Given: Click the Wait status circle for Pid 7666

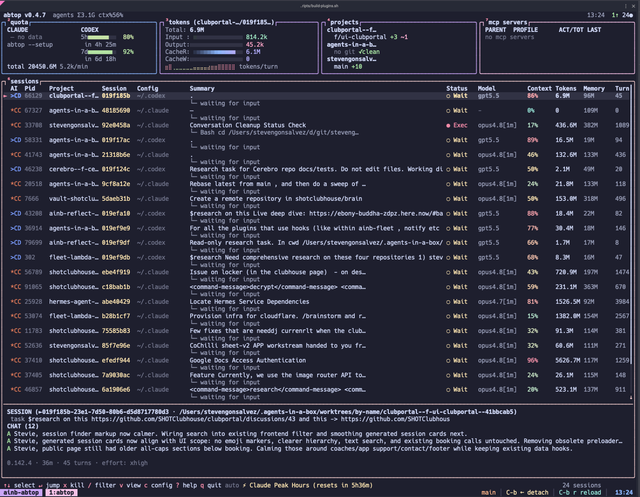Looking at the screenshot, I should 448,199.
